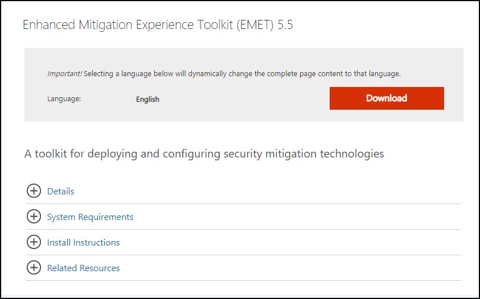The width and height of the screenshot is (480, 299).
Task: Open the Install Instructions section label
Action: 83,243
